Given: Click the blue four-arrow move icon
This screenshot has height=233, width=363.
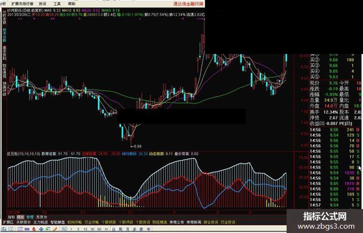Looking at the screenshot, I should tap(41, 229).
